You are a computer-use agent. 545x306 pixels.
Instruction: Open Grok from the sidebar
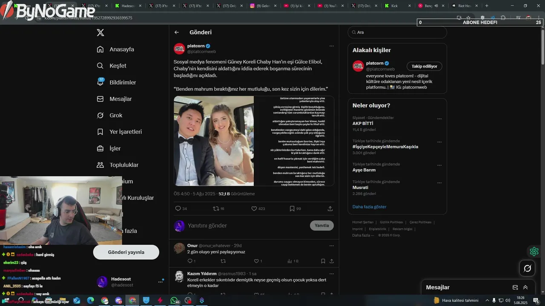[x=109, y=116]
